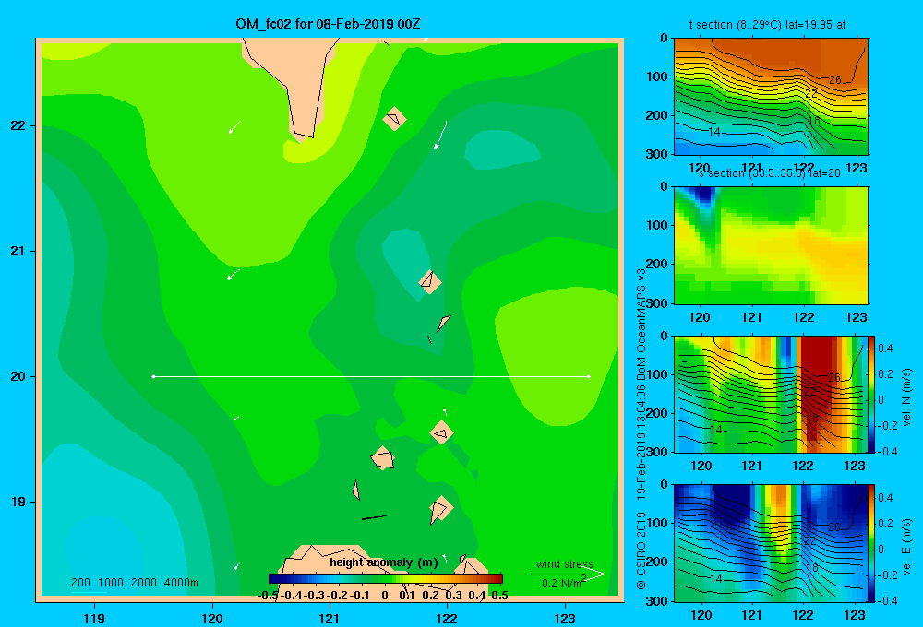The height and width of the screenshot is (627, 923).
Task: Click longitude label 123 under main map
Action: [565, 618]
